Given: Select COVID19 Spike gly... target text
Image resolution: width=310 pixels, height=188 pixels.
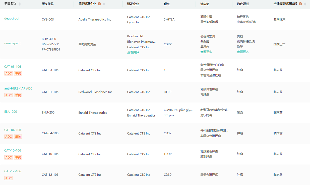Looking at the screenshot, I should (x=178, y=110).
